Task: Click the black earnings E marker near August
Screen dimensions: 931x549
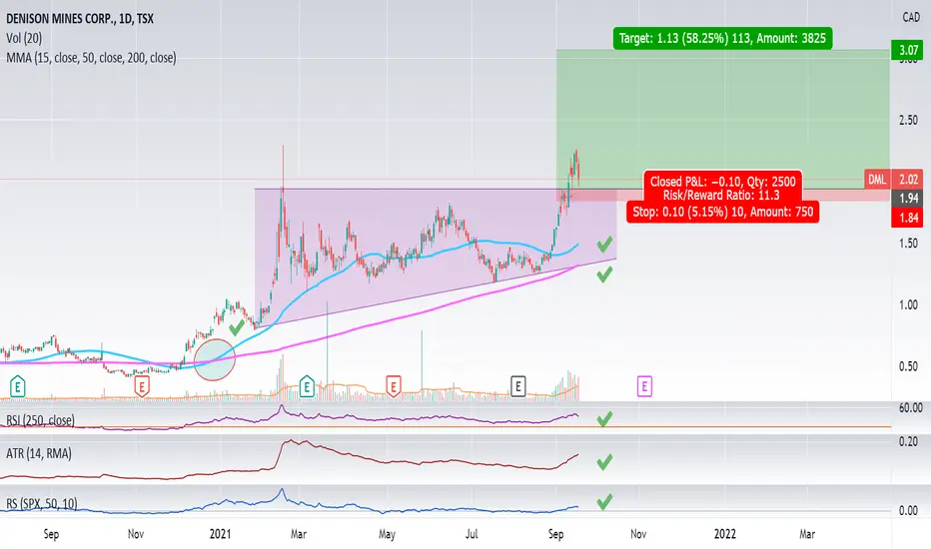Action: (x=517, y=386)
